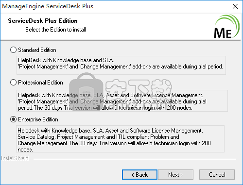This screenshot has width=243, height=185.
Task: Click the 'ManageEngine ServiceDesk Plus' window title
Action: click(x=48, y=6)
